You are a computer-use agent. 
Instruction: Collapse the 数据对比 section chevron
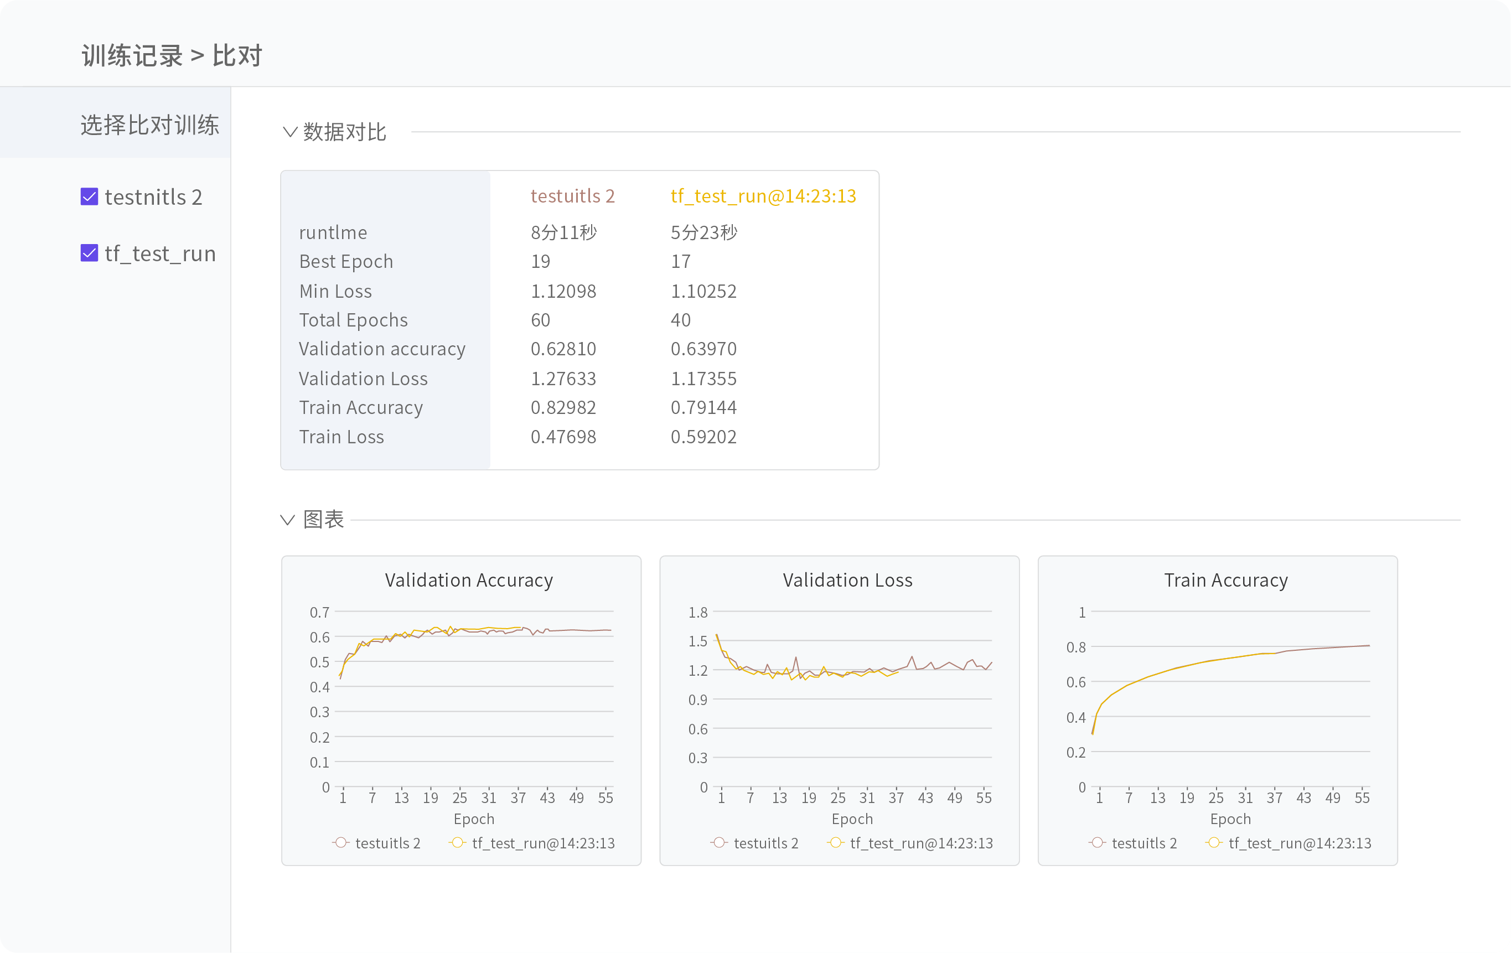tap(289, 132)
